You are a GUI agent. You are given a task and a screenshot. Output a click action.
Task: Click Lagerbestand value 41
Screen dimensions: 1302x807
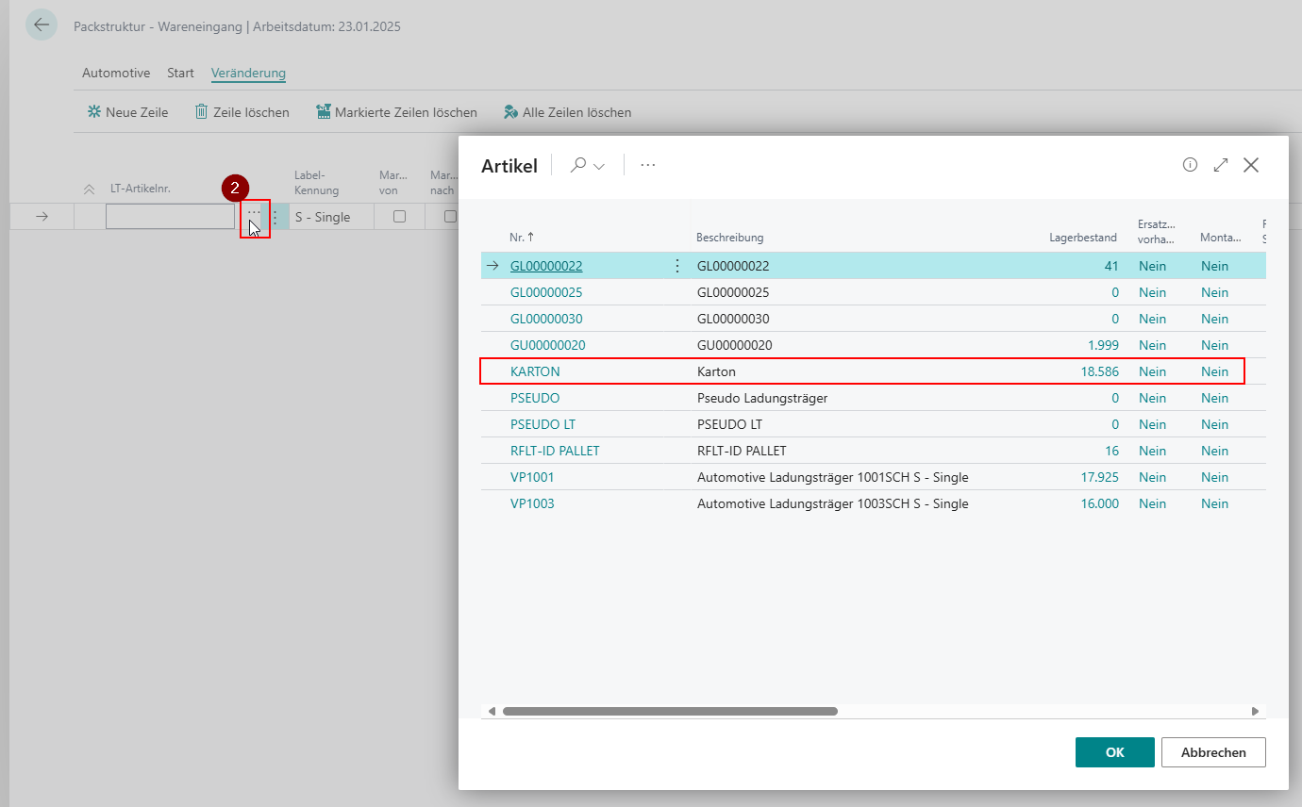point(1111,266)
